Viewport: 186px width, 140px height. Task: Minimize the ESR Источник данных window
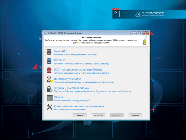click(133, 33)
